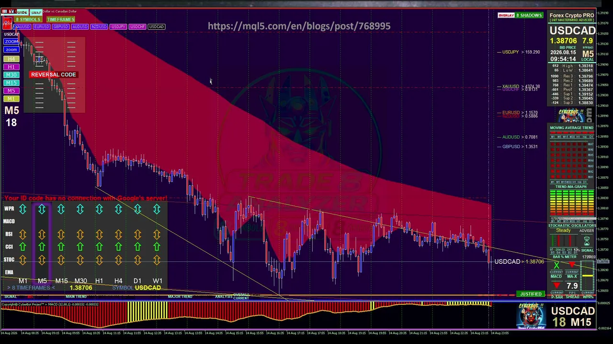The width and height of the screenshot is (613, 344).
Task: Click the CCI up arrow for M1
Action: coord(23,247)
